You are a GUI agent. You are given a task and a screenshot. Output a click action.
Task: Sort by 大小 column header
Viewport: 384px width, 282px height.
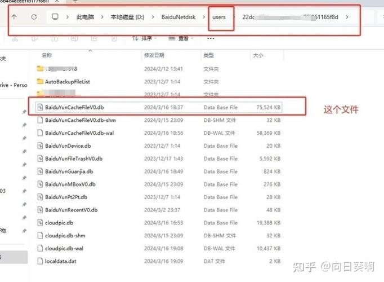(x=258, y=55)
